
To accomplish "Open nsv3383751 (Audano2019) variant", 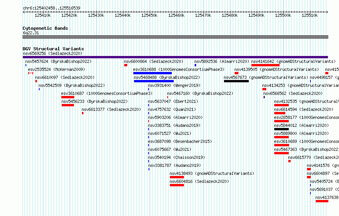I will (x=174, y=125).
